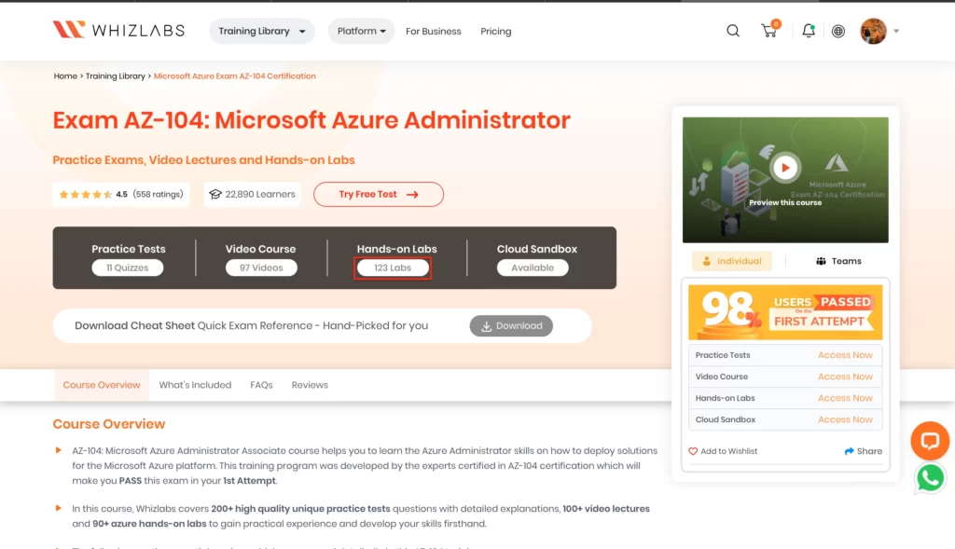
Task: Switch to the What's Included tab
Action: 195,385
